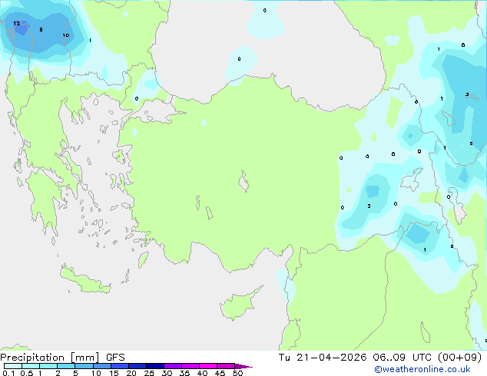Click the legend label '20'
This screenshot has height=376, width=487.
coord(131,373)
